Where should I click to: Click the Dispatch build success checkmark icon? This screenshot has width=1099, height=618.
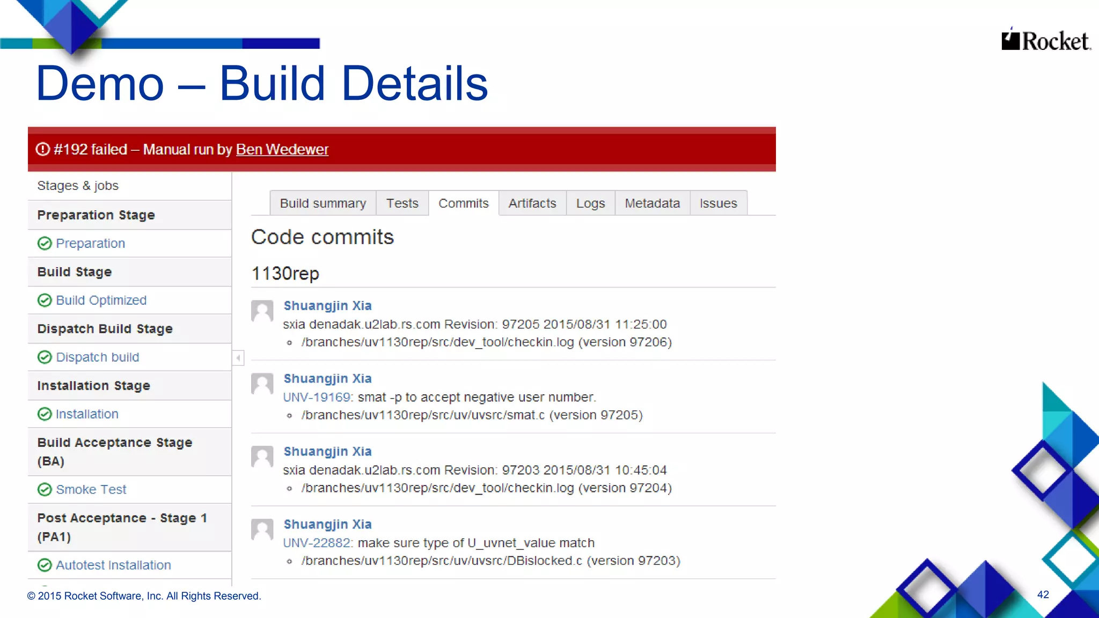pyautogui.click(x=45, y=357)
